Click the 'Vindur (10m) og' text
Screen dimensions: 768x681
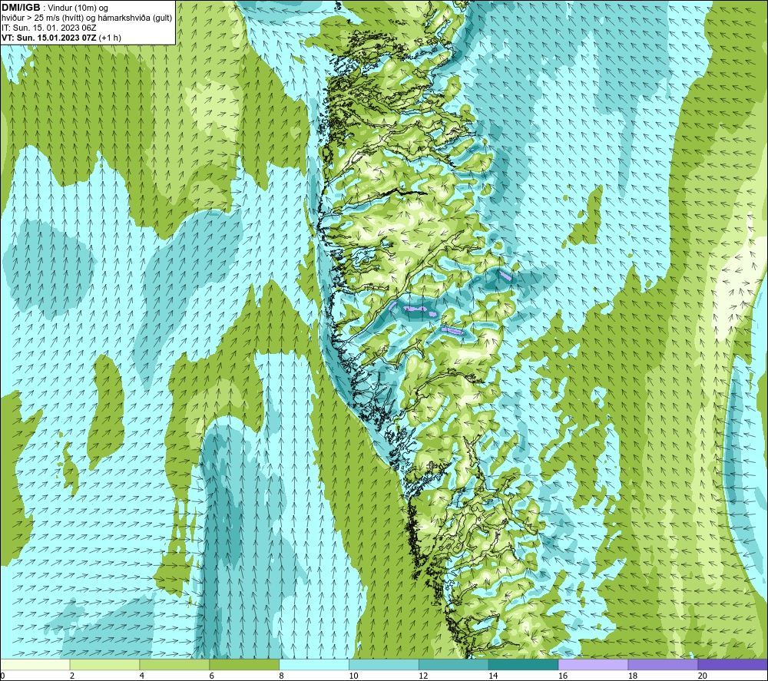point(78,8)
